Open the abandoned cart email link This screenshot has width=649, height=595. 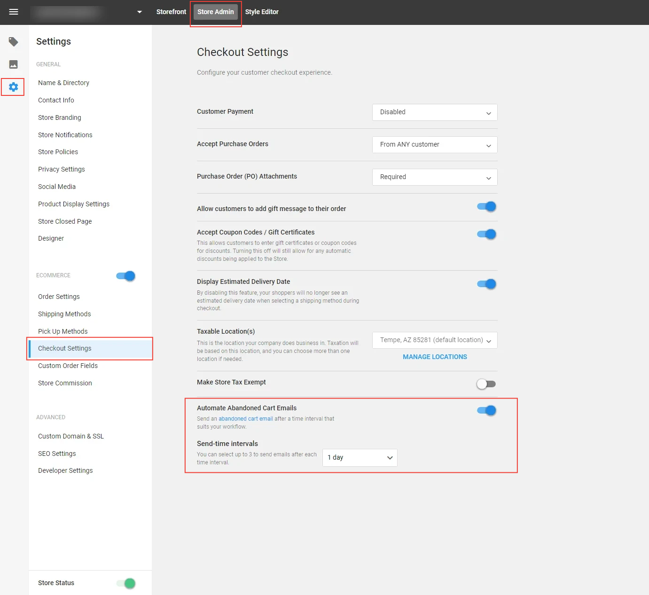245,419
